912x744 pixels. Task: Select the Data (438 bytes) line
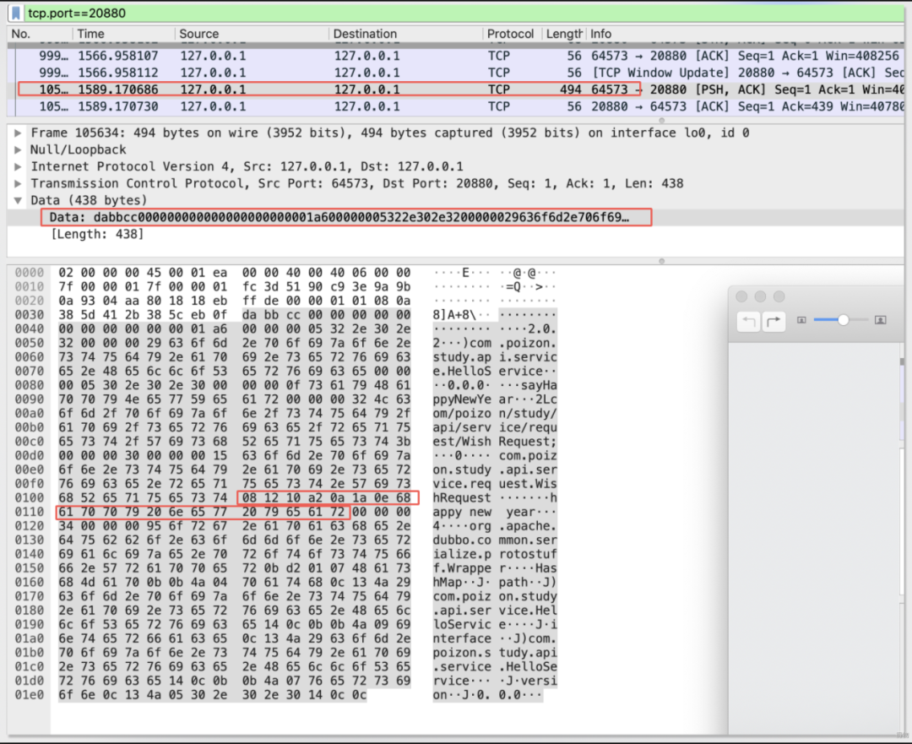89,201
